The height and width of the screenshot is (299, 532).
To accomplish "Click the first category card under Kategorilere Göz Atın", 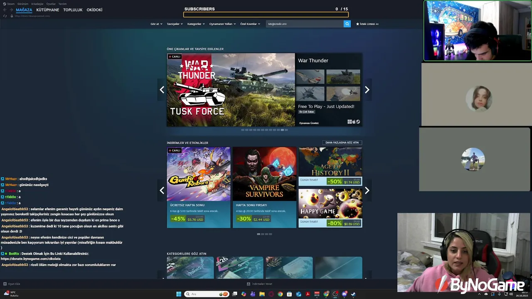I will [x=190, y=268].
